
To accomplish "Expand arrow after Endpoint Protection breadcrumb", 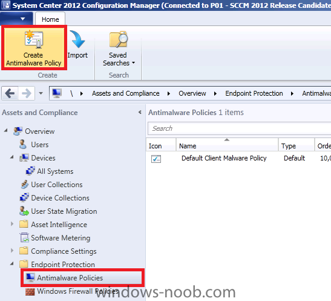I will coord(292,93).
